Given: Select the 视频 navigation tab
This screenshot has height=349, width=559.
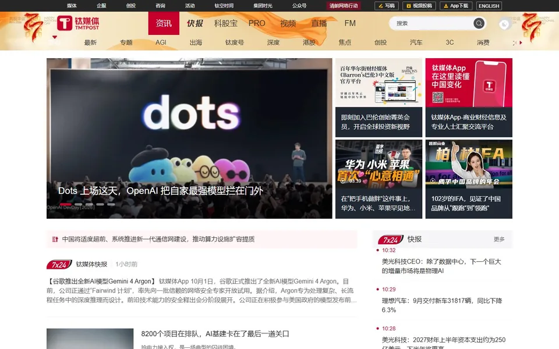Looking at the screenshot, I should 288,23.
